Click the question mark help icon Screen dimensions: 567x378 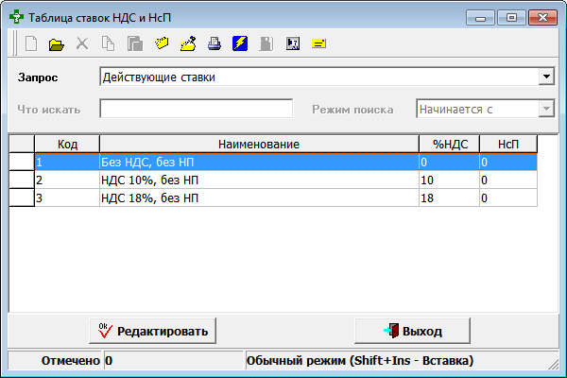[x=293, y=43]
